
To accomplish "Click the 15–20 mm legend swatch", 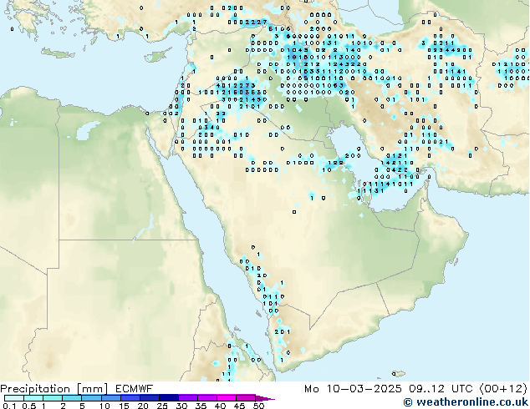I will coord(130,398).
